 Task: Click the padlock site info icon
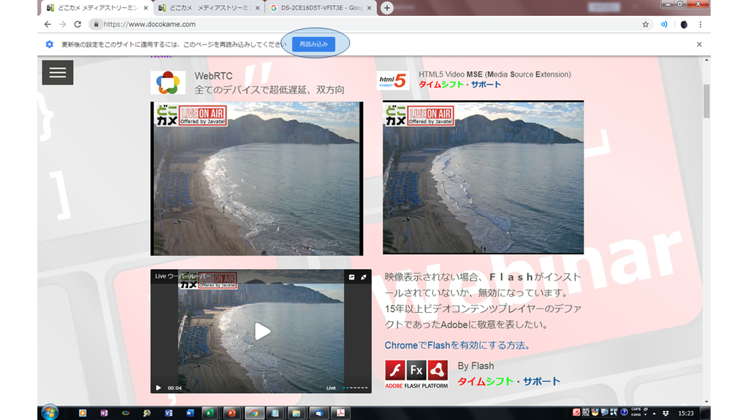click(96, 24)
